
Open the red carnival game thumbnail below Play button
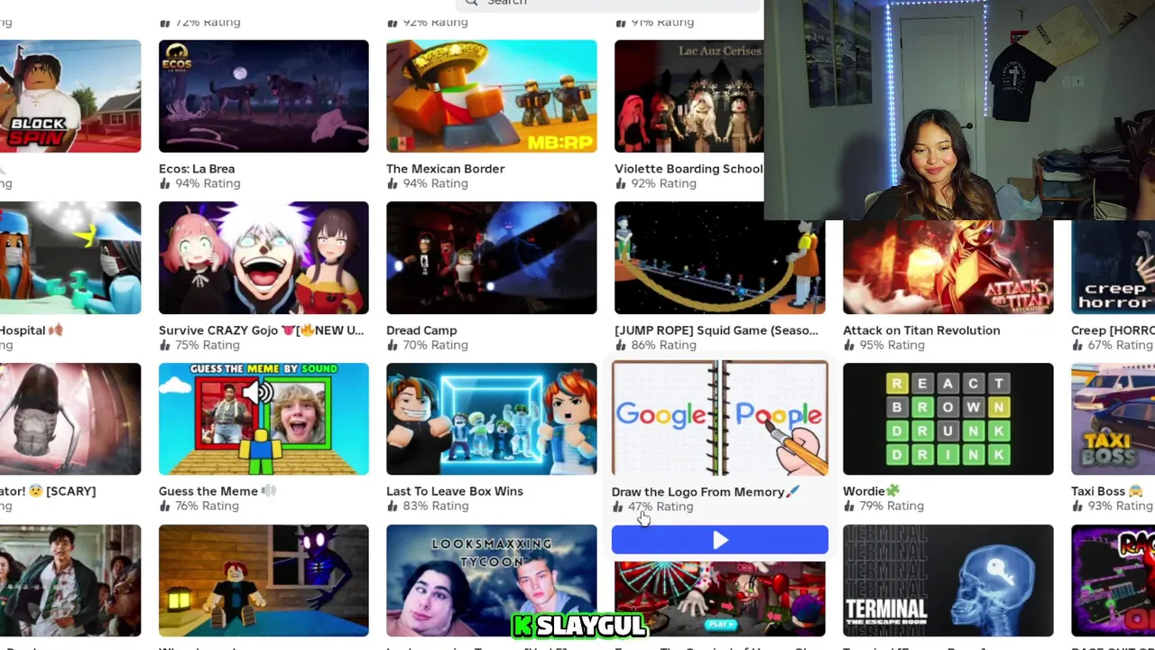click(719, 599)
